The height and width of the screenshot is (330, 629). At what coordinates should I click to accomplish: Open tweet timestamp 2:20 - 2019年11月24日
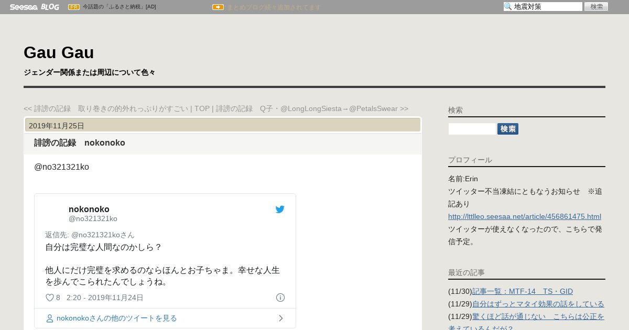pos(105,298)
